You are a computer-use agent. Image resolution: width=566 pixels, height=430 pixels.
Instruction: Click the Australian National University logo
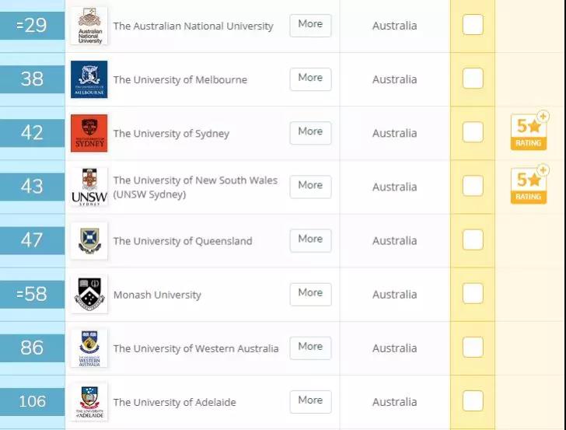coord(89,26)
